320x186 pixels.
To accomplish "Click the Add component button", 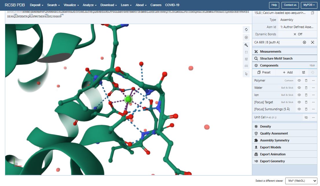I will pos(288,72).
